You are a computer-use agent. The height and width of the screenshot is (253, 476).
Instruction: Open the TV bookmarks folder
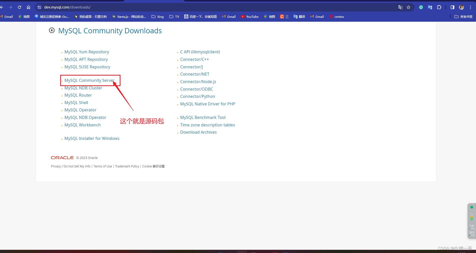174,17
